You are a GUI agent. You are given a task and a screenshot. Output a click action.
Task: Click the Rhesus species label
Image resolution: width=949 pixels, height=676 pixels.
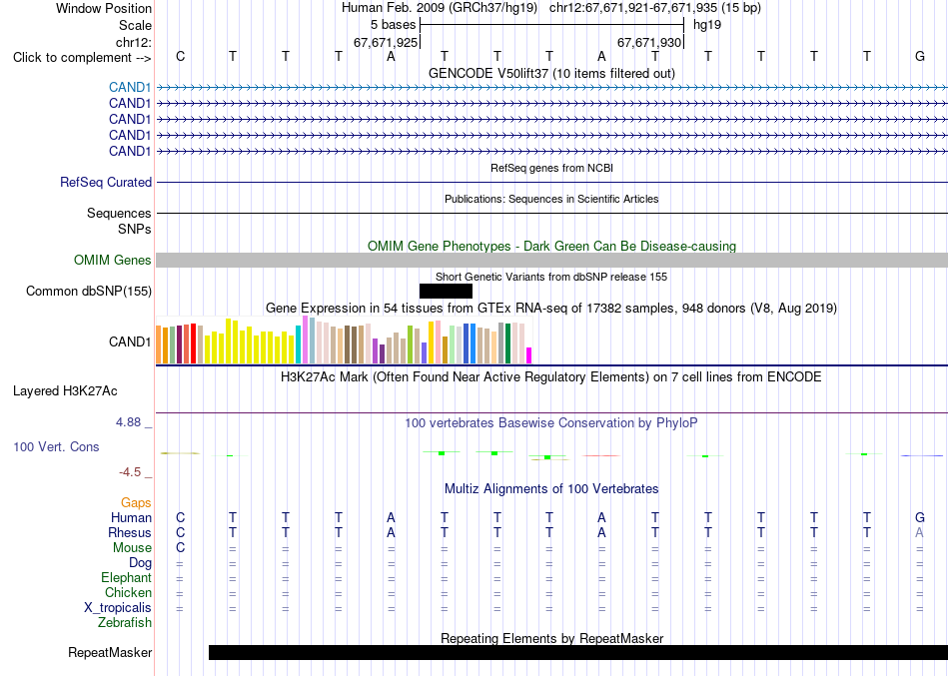click(130, 532)
